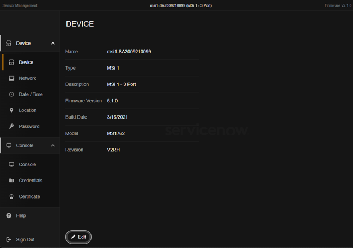The width and height of the screenshot is (353, 248).
Task: Click the Device section rack icon
Action: [x=9, y=43]
